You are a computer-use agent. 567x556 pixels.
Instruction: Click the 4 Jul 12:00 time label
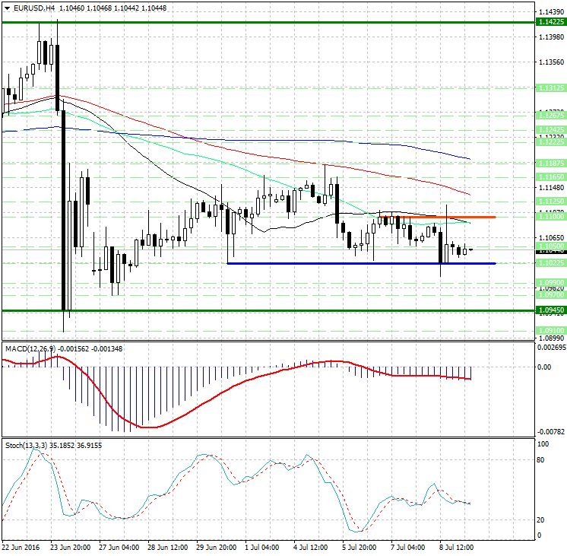point(310,547)
